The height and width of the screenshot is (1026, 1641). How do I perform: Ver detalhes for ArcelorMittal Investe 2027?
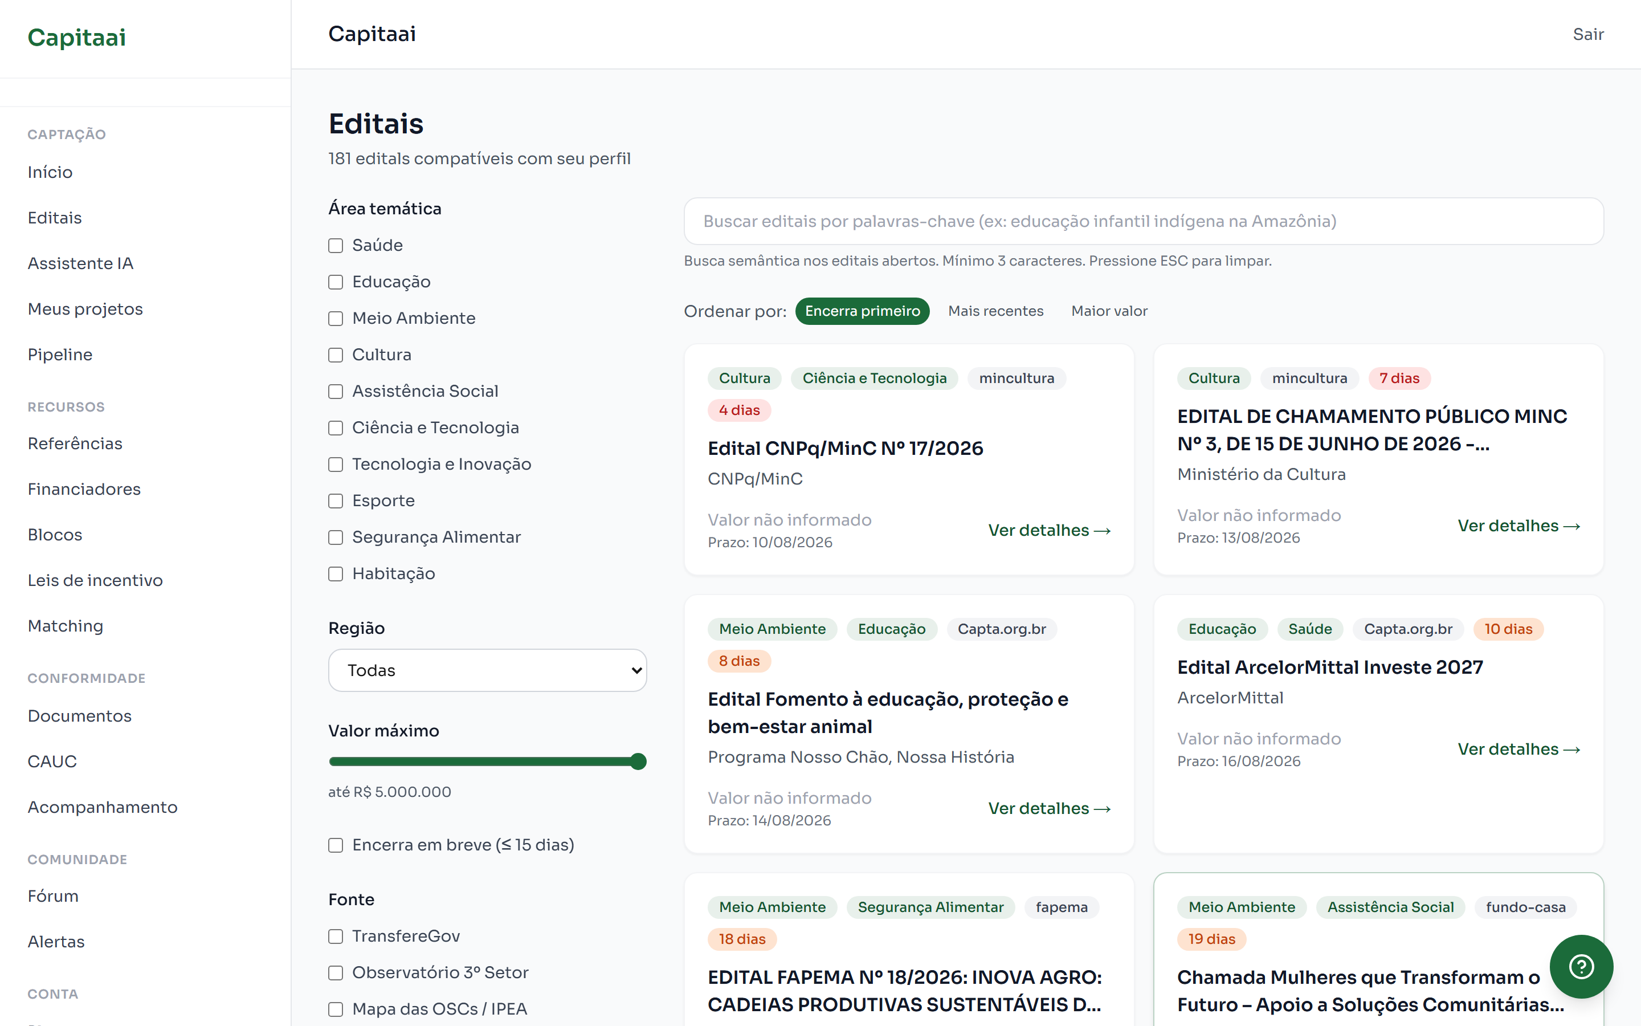tap(1519, 749)
